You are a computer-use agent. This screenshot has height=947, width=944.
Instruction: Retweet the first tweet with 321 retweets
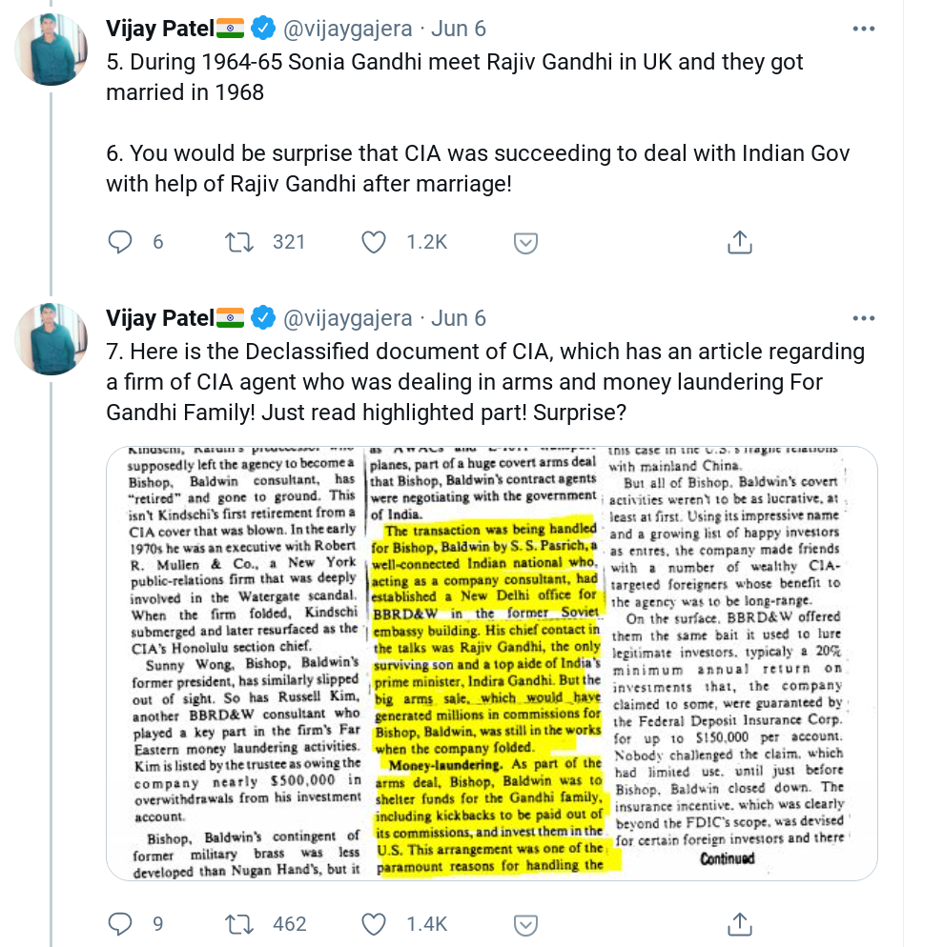[239, 242]
